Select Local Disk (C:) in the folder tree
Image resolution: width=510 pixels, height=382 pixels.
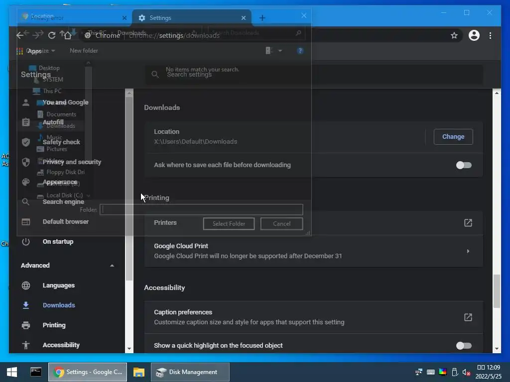coord(60,195)
